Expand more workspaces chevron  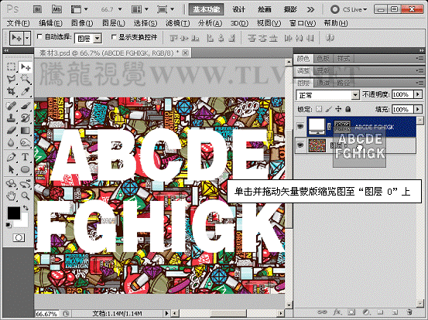310,10
